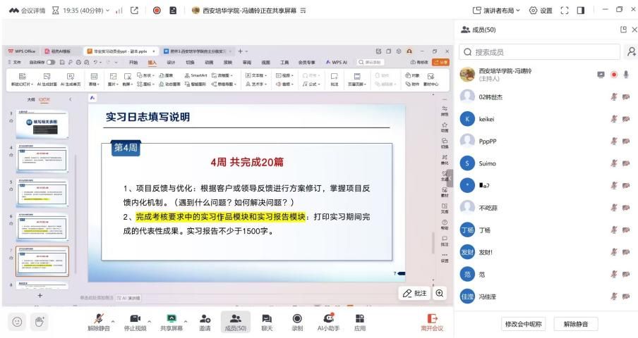638x338 pixels.
Task: Open the 聊天 chat panel
Action: point(267,318)
